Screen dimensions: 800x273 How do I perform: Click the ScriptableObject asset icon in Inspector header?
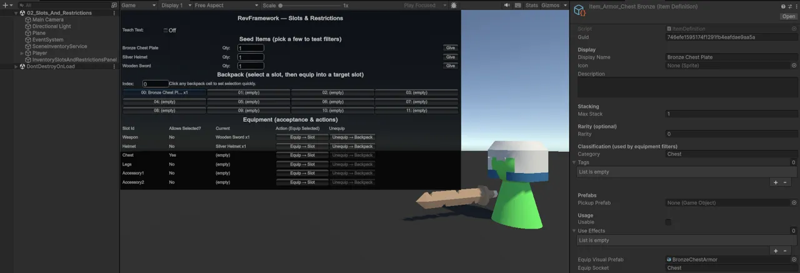click(579, 11)
